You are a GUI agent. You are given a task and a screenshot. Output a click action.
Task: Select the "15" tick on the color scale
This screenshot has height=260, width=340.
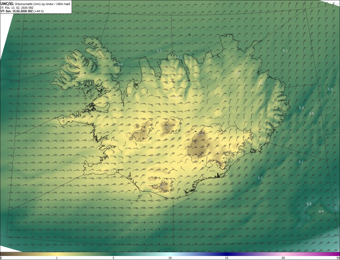[227, 258]
